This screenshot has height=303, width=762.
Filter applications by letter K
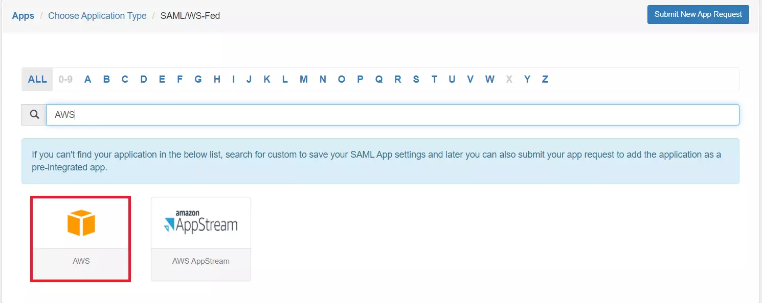(x=266, y=79)
